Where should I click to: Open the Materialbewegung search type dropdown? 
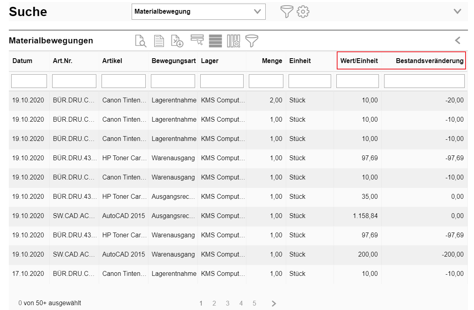pos(199,12)
